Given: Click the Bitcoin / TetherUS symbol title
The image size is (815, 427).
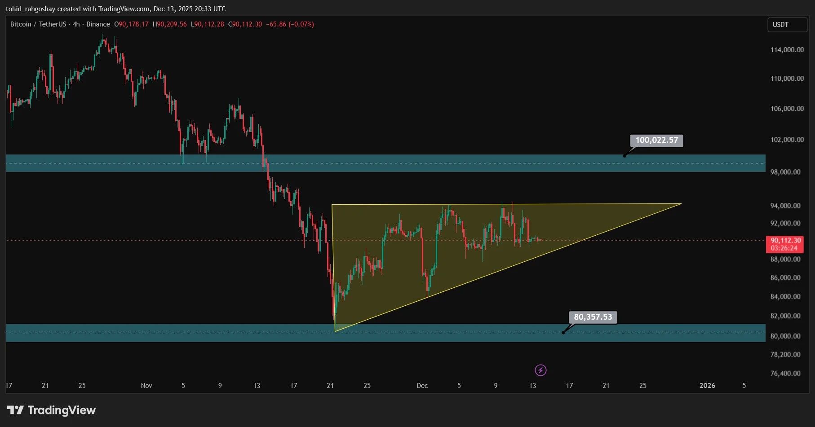Looking at the screenshot, I should (38, 24).
